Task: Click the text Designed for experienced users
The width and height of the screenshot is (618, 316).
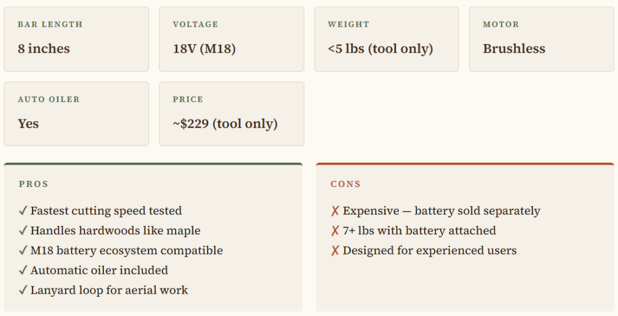Action: pyautogui.click(x=430, y=251)
